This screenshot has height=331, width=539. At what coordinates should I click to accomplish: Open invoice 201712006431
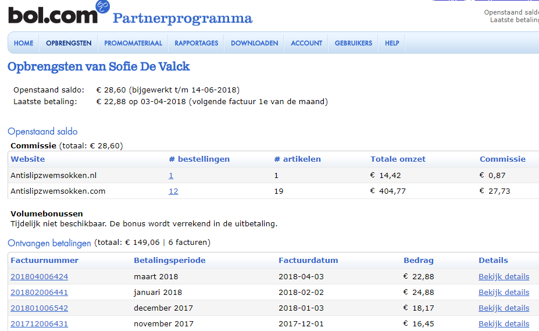click(39, 324)
